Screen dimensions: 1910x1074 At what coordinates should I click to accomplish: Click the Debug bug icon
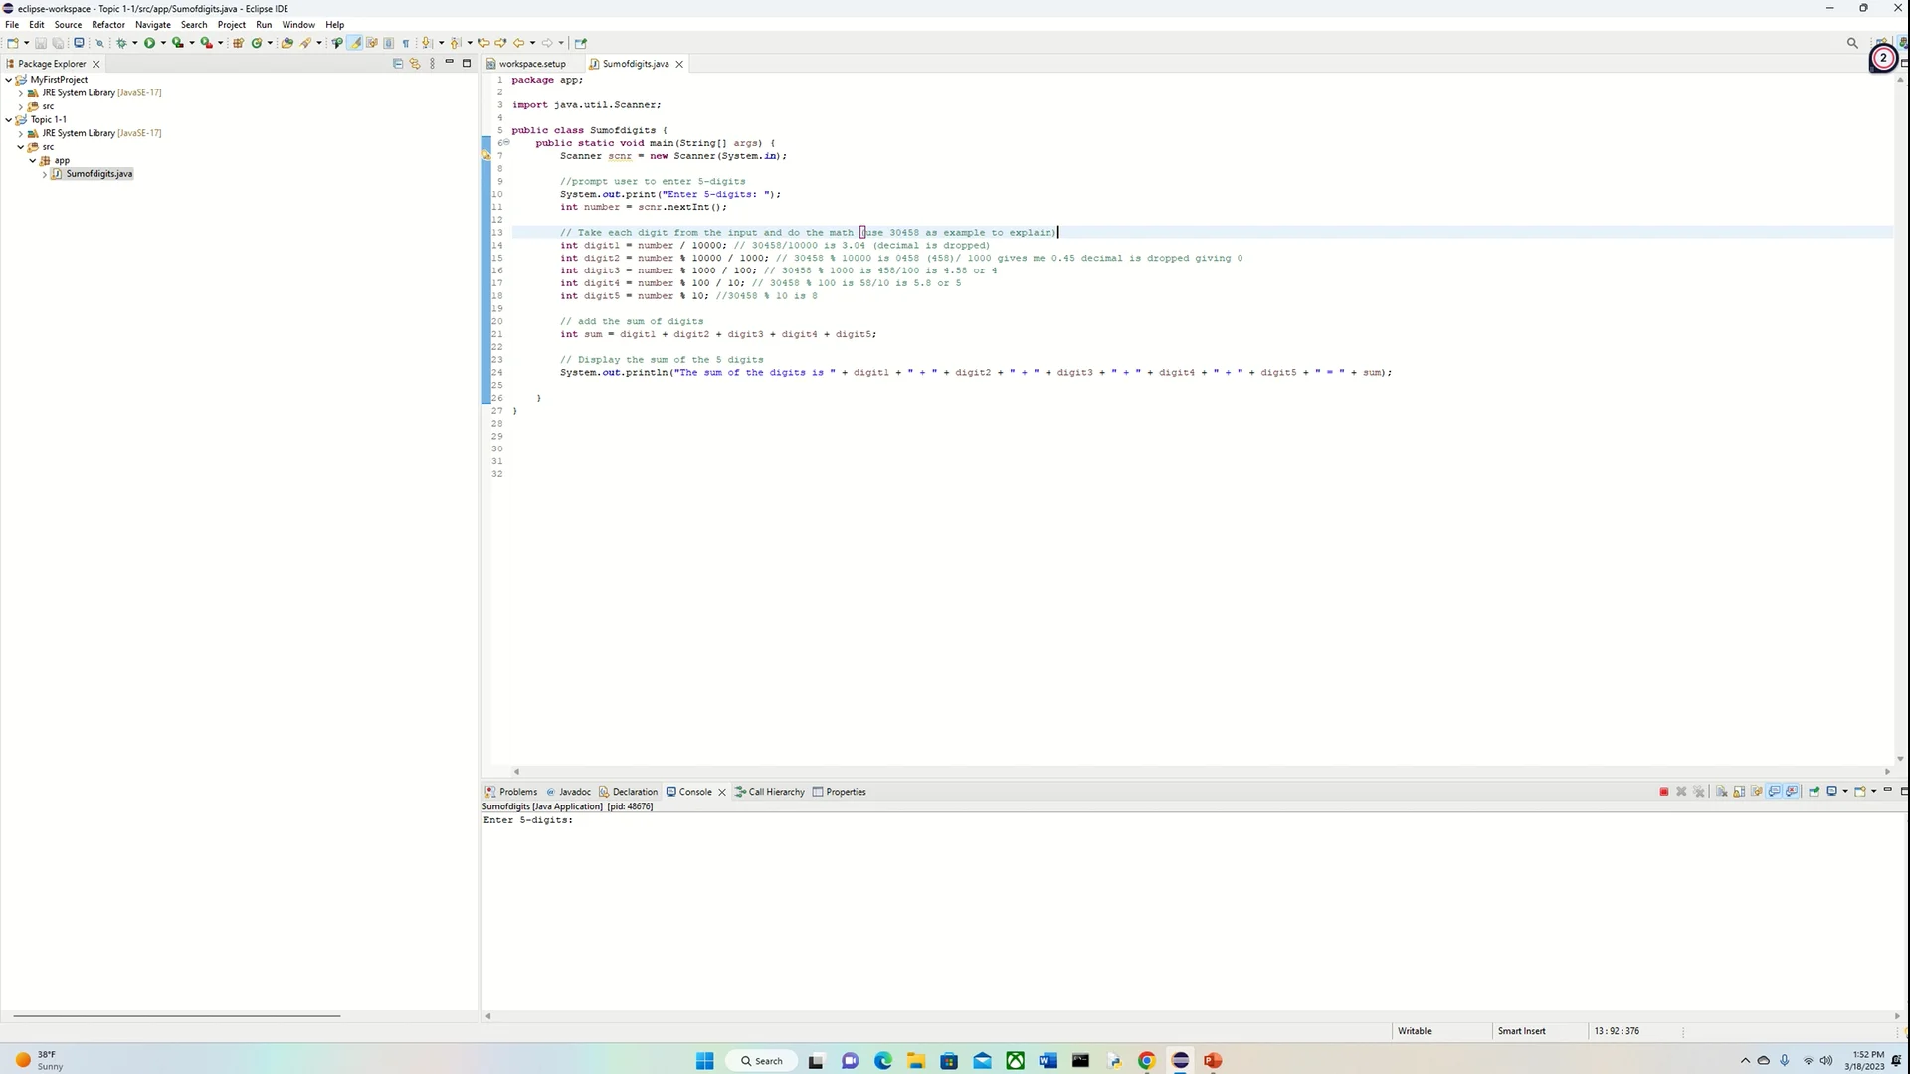coord(121,43)
